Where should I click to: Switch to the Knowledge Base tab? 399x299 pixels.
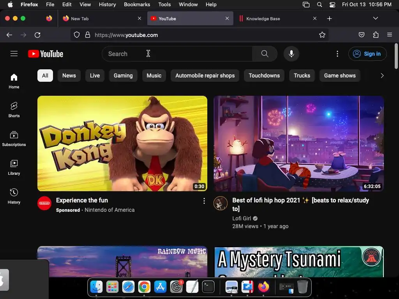pos(277,18)
